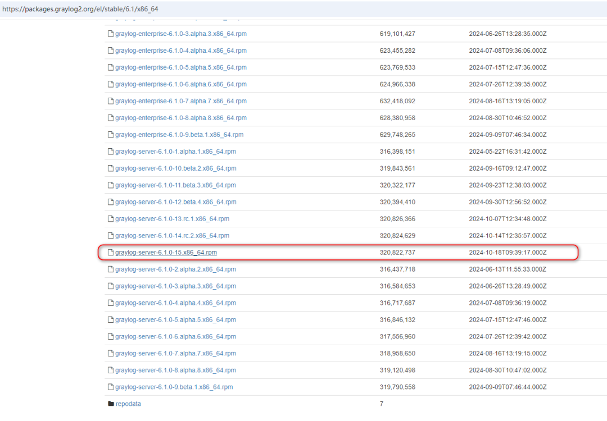Open graylog-enterprise-6.1.0-6.alpha.6.x86_64.rpm link
This screenshot has height=421, width=607.
click(x=181, y=84)
